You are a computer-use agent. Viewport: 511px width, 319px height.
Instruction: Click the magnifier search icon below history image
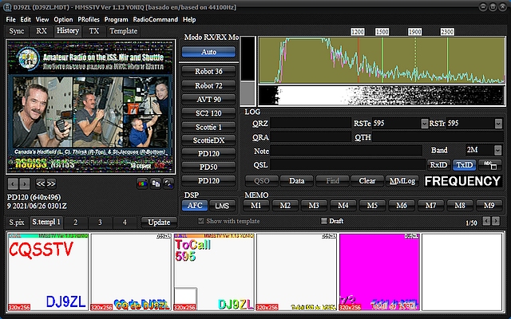click(168, 183)
